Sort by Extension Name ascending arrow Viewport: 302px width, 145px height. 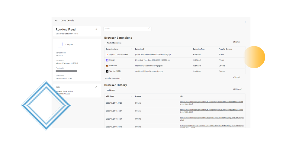click(x=131, y=49)
